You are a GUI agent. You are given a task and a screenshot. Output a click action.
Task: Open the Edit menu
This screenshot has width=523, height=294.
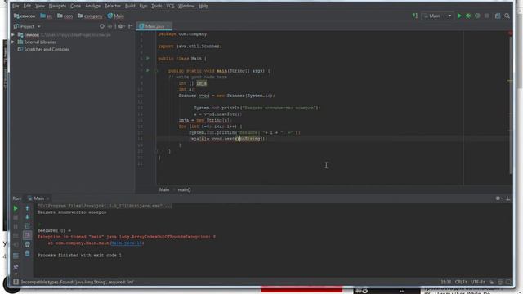pyautogui.click(x=27, y=6)
